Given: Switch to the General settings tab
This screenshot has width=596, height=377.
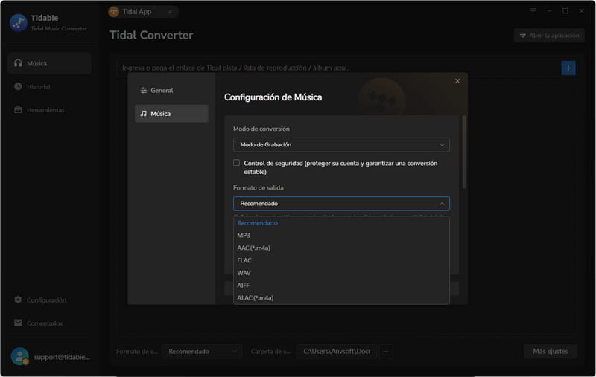Looking at the screenshot, I should pyautogui.click(x=171, y=90).
